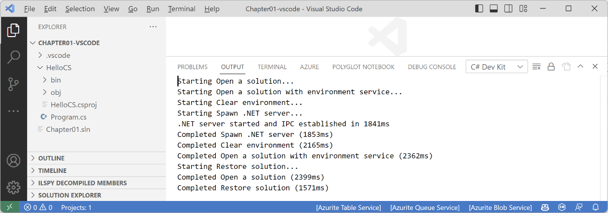Show errors and warnings count in status bar
Image resolution: width=608 pixels, height=213 pixels.
click(x=38, y=207)
